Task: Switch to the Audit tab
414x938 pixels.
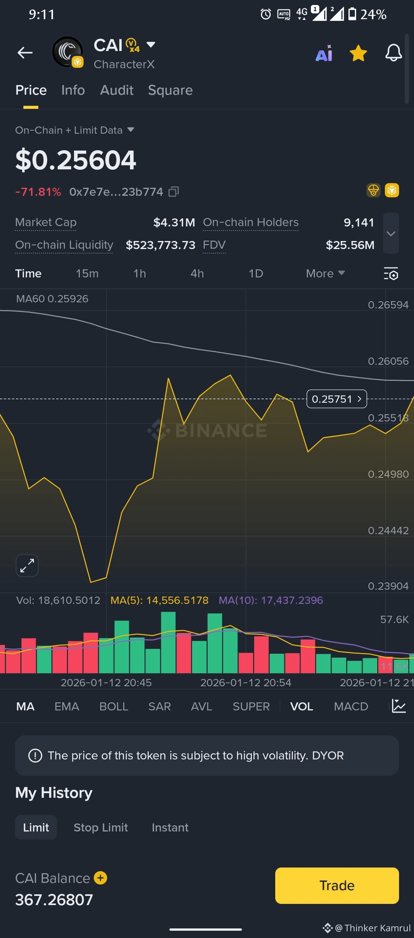Action: point(117,90)
